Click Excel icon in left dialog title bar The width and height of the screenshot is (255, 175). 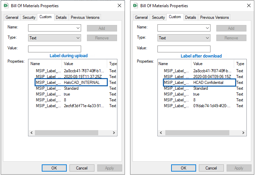(x=6, y=6)
